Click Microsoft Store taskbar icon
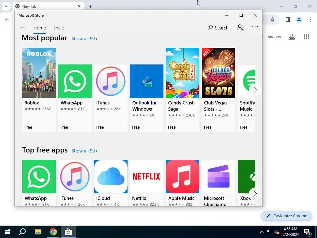The image size is (317, 238). tap(68, 232)
